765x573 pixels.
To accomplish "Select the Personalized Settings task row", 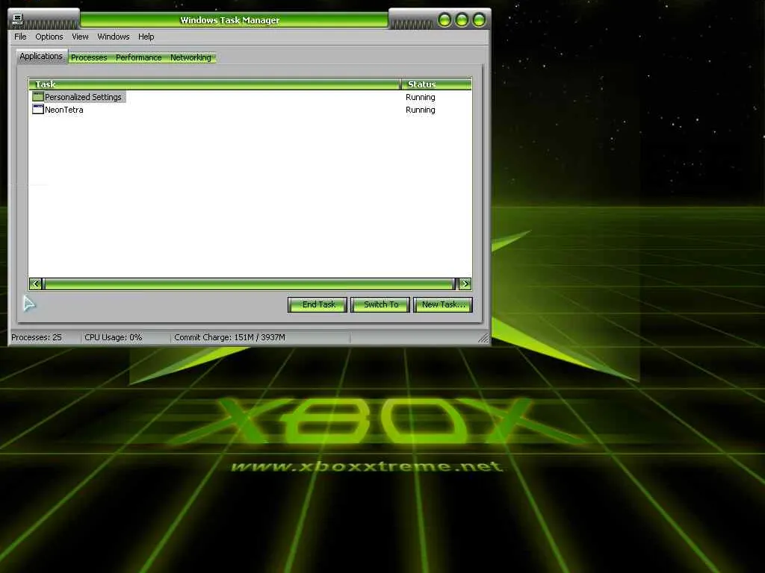I will pos(250,97).
